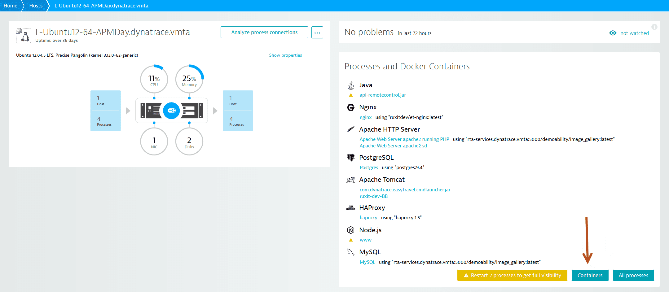Open the www Node.js process link
This screenshot has width=669, height=292.
[x=366, y=240]
